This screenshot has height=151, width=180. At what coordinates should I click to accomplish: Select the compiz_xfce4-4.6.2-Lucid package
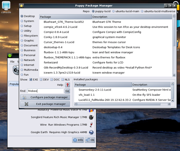106,27
